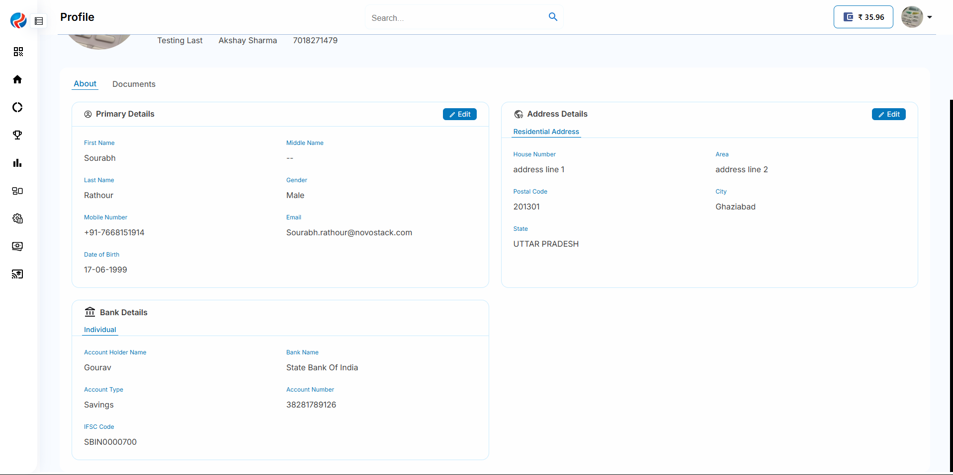Click the QR code icon in sidebar
The height and width of the screenshot is (475, 953).
click(x=18, y=52)
